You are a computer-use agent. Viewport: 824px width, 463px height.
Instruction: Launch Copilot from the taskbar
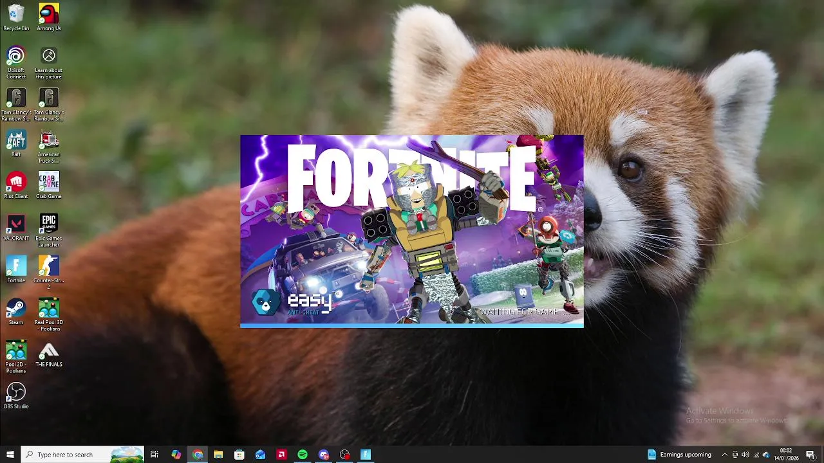tap(176, 455)
